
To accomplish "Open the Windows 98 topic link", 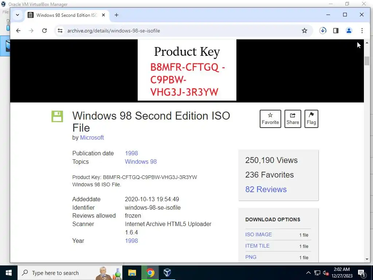I will coord(141,162).
